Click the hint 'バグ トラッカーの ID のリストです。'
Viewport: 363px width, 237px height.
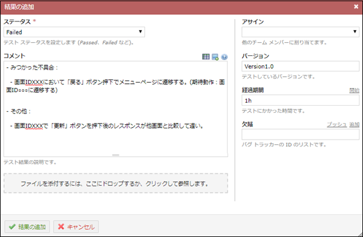pyautogui.click(x=284, y=145)
